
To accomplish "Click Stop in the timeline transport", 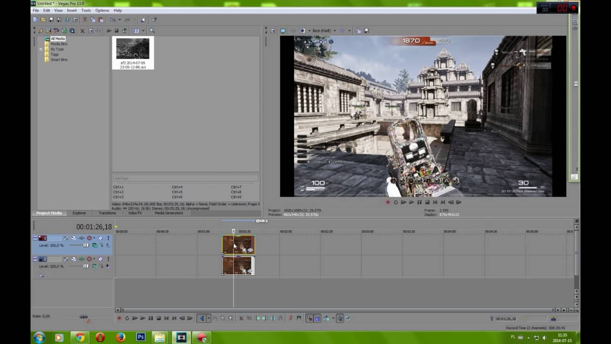I will (158, 318).
